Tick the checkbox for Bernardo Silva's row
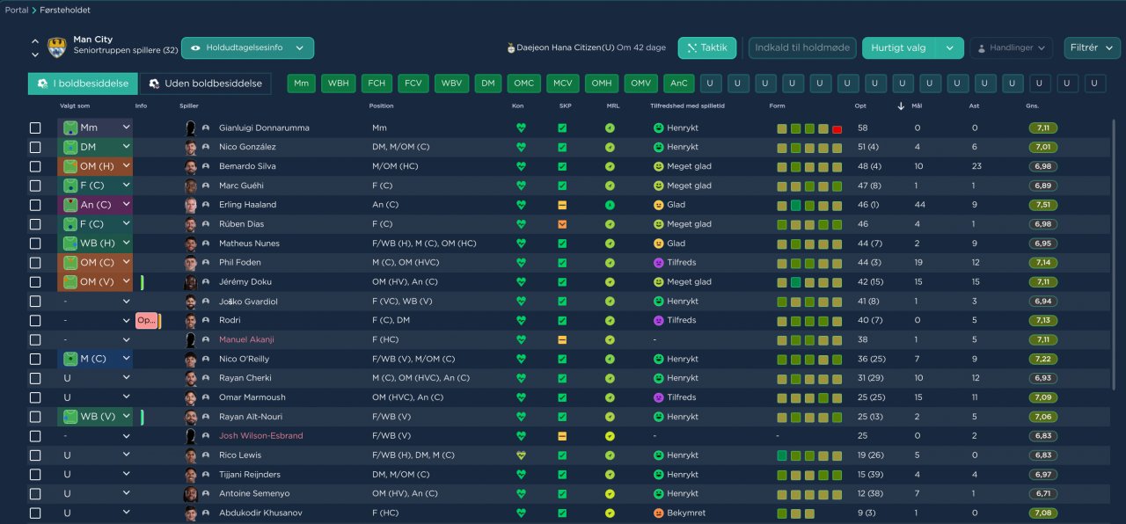This screenshot has height=524, width=1126. tap(35, 166)
